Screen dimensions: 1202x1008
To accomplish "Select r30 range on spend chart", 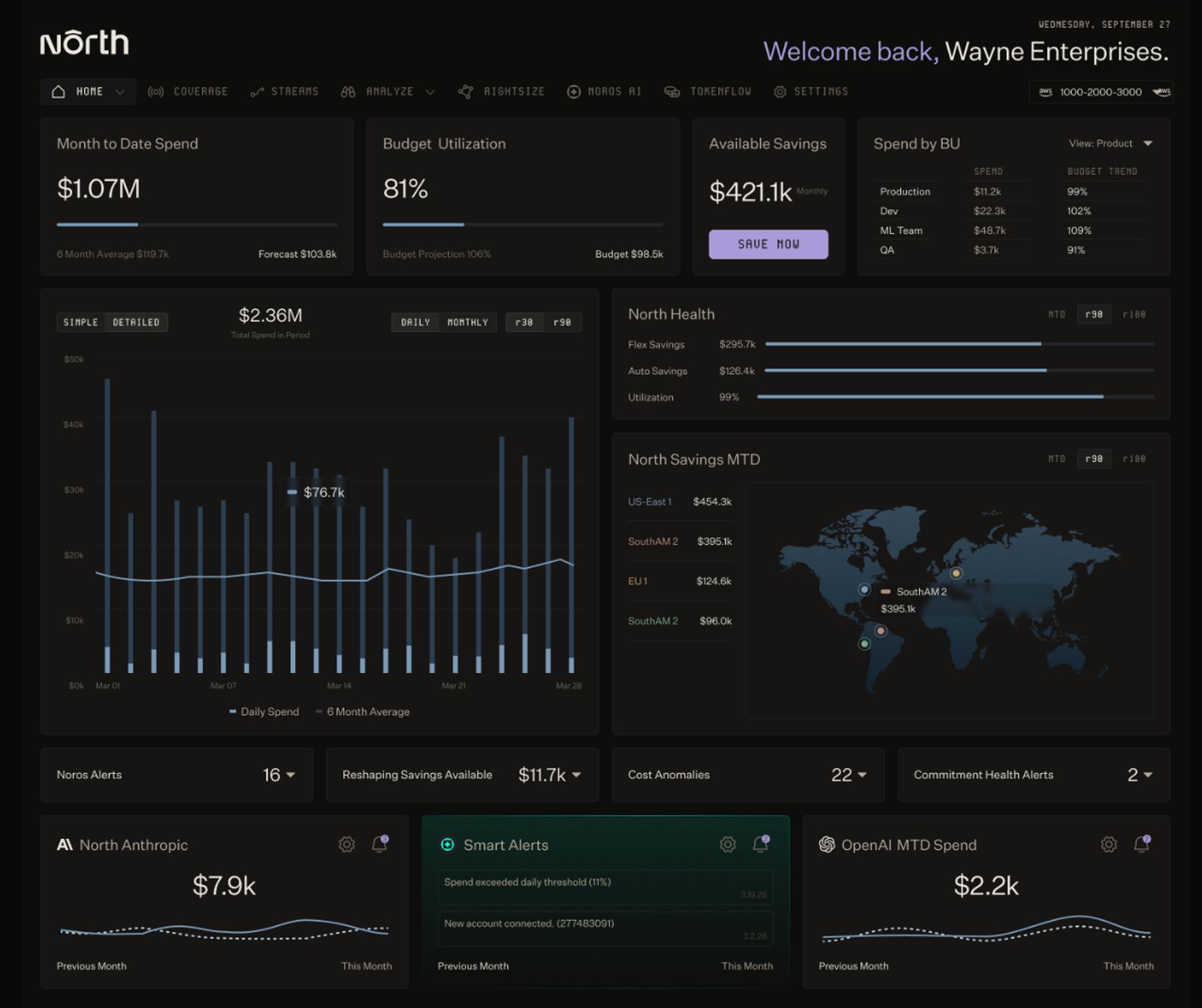I will point(524,322).
